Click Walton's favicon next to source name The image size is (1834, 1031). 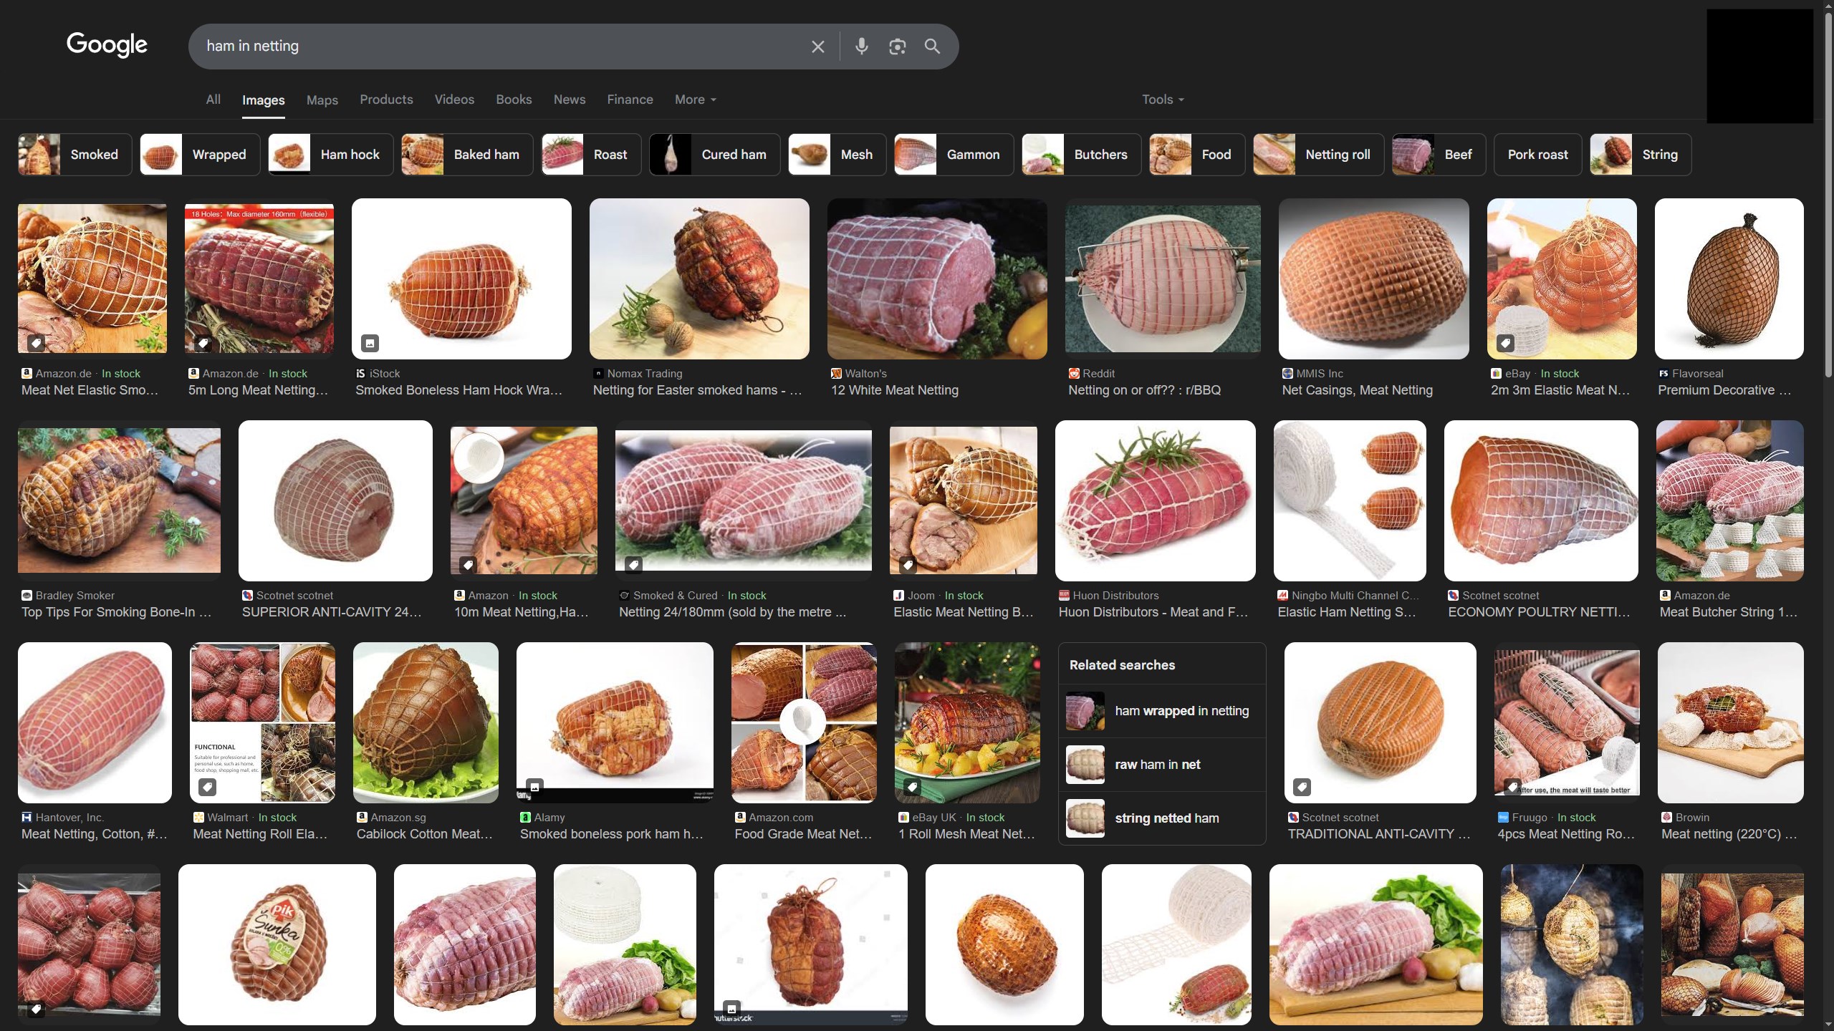tap(836, 373)
